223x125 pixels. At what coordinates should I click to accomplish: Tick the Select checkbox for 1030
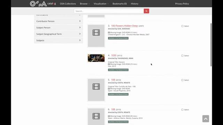click(182, 56)
